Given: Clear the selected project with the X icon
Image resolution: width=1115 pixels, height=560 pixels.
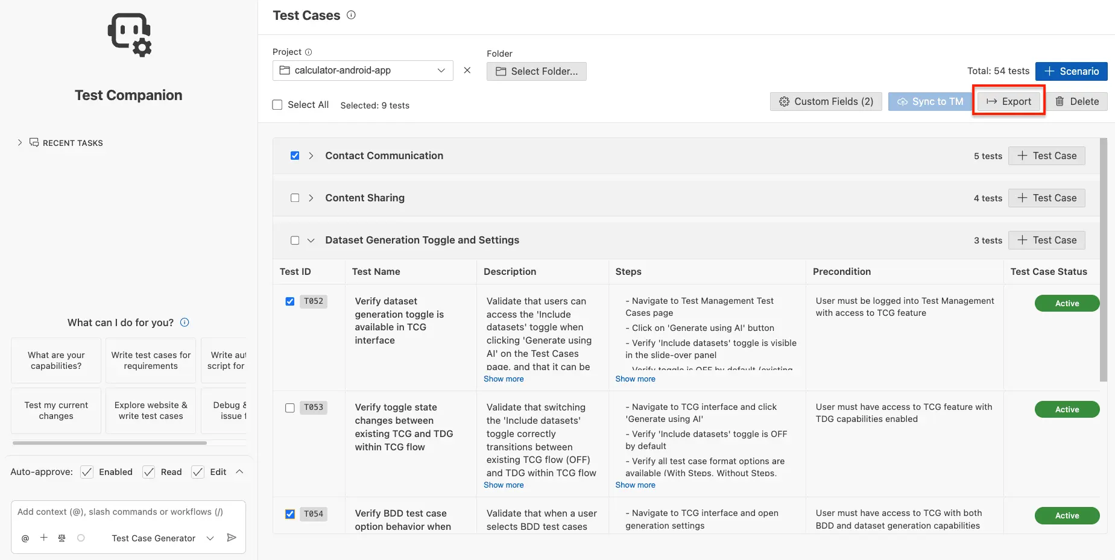Looking at the screenshot, I should pos(467,70).
